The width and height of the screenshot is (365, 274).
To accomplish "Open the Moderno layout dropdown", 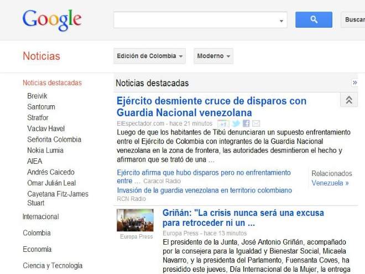I will pyautogui.click(x=213, y=56).
